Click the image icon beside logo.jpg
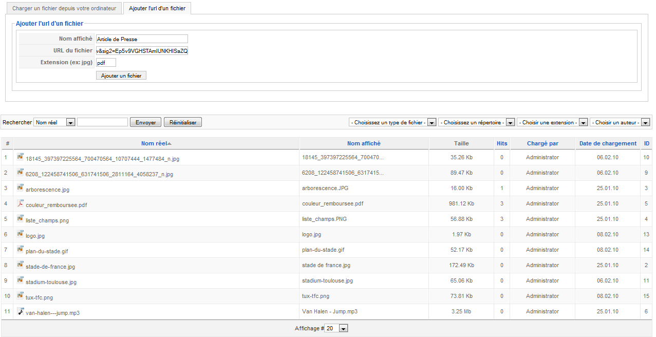Viewport: 656px width, 337px height. point(21,234)
